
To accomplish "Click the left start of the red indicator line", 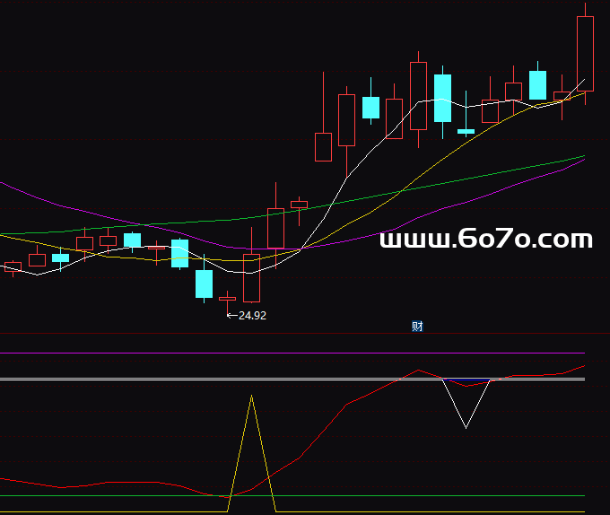I will [3, 478].
